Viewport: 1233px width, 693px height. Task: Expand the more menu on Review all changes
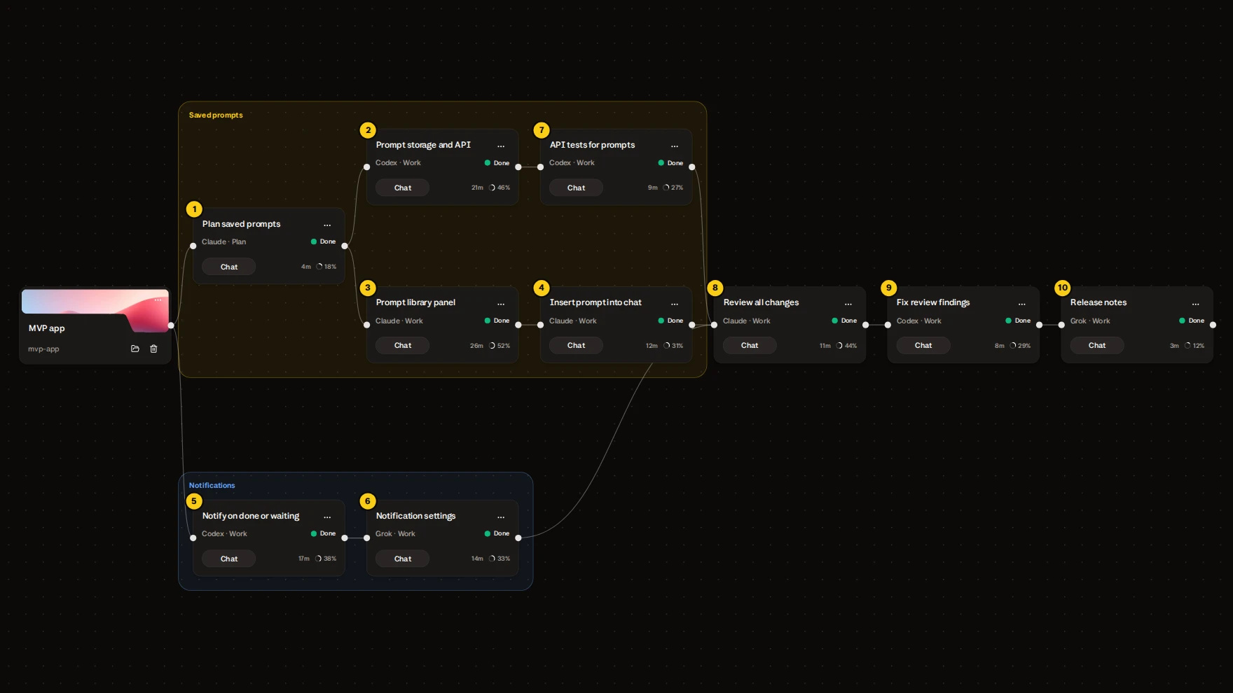point(848,304)
